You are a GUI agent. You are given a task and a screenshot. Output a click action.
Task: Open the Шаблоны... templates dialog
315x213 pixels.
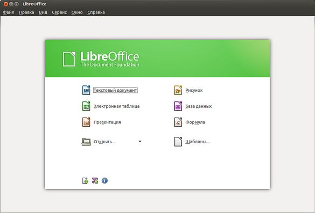tap(192, 142)
